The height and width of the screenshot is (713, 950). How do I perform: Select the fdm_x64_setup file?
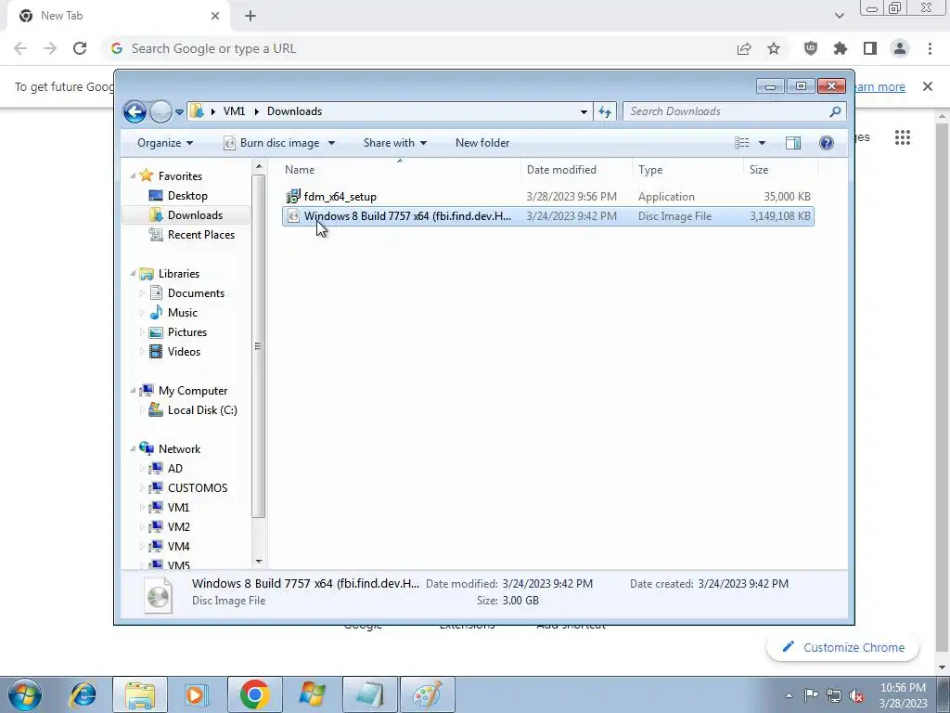click(547, 197)
